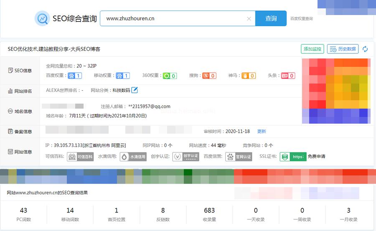Click the 头条 red weight badge
This screenshot has height=231, width=376.
288,76
